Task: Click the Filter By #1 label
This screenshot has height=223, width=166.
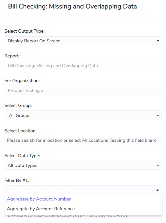Action: [x=17, y=180]
